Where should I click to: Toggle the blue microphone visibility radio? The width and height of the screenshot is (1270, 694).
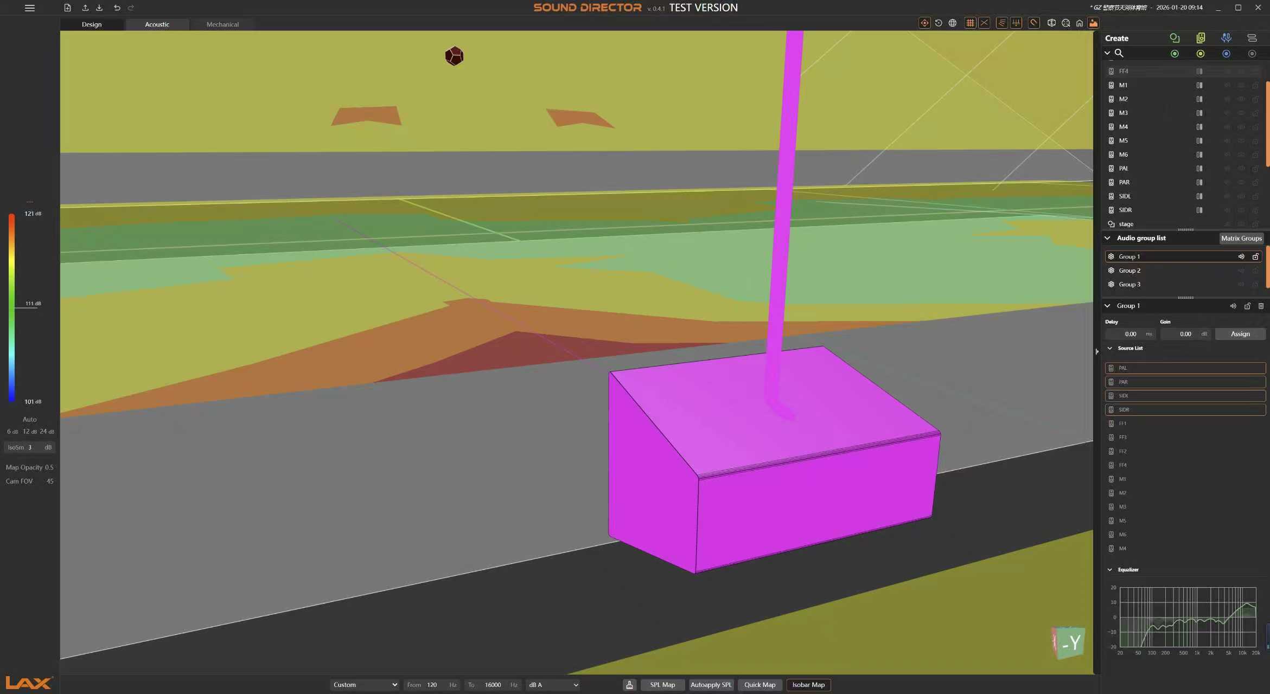click(1226, 54)
